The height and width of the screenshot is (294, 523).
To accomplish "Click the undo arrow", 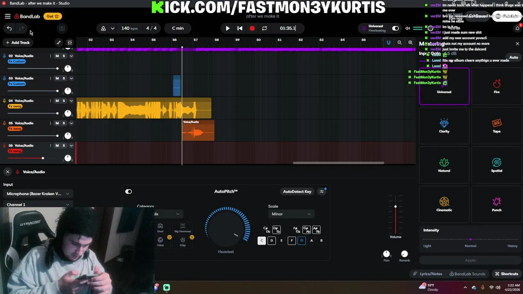I will click(9, 28).
